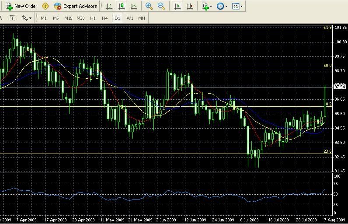Select the candlestick chart type

click(x=122, y=6)
